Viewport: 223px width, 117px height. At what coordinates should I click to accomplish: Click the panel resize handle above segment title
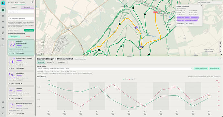point(129,57)
